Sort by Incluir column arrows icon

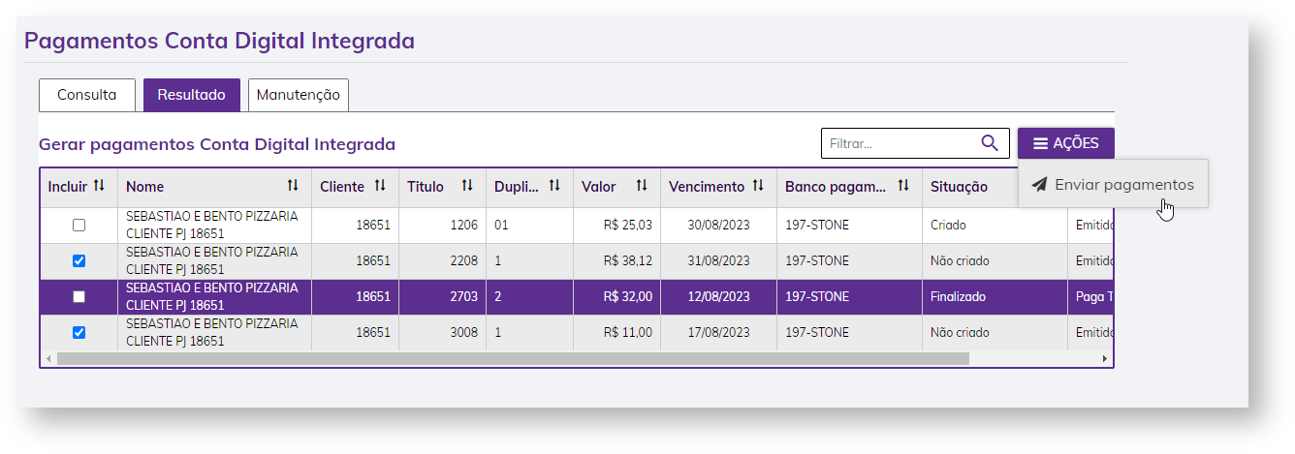point(99,186)
